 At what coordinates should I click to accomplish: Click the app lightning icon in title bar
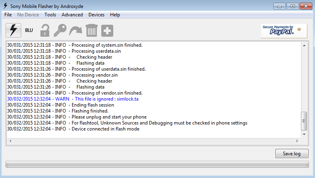click(6, 6)
